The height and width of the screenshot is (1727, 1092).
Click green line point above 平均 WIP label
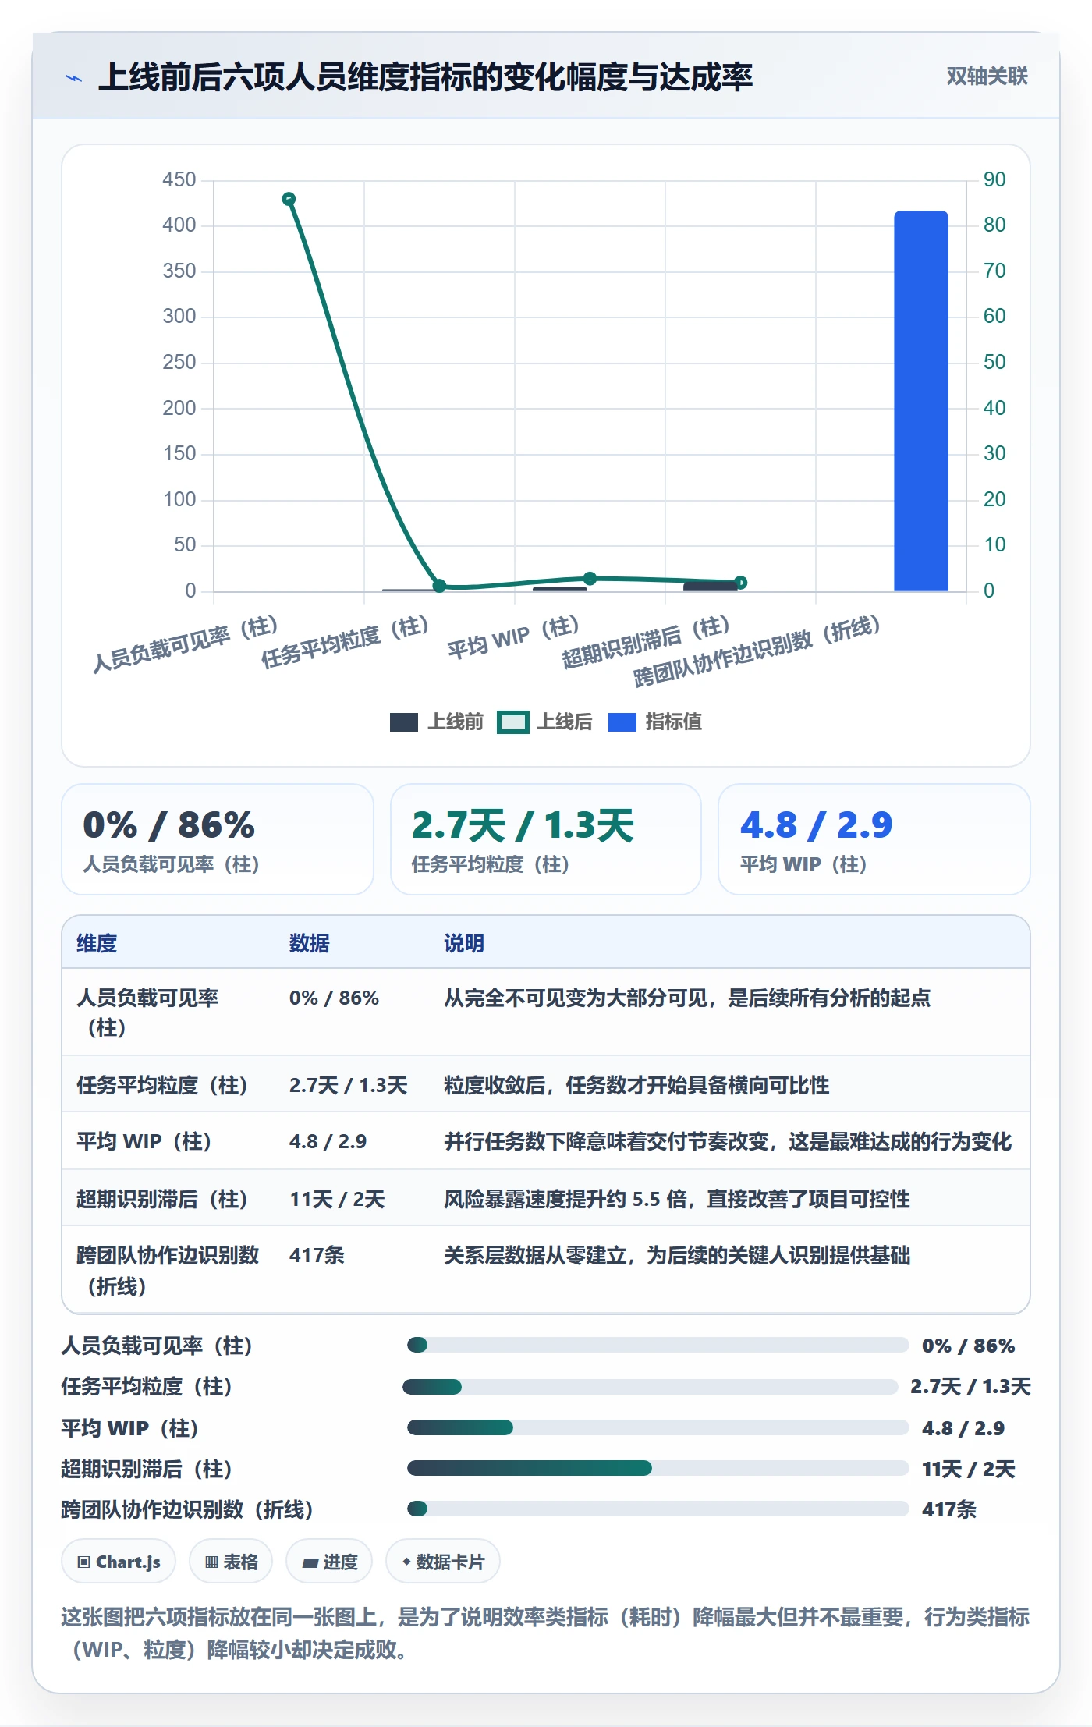click(590, 578)
